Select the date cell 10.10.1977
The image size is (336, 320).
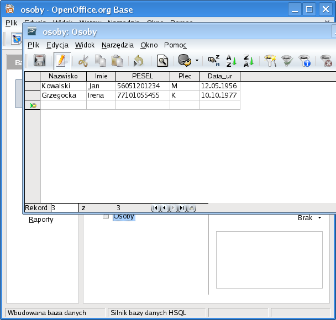pos(220,95)
